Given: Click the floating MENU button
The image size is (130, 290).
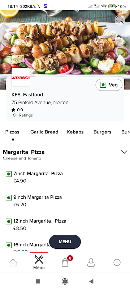Looking at the screenshot, I should coord(65,241).
